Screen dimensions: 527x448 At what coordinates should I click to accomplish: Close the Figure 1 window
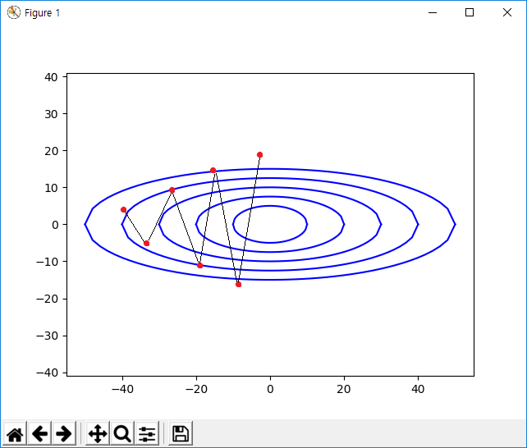point(507,13)
